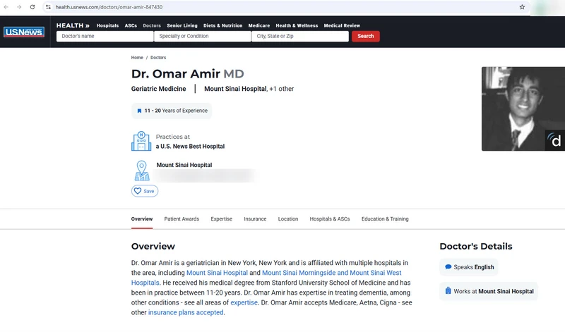565x332 pixels.
Task: Click the Doximity badge on photo
Action: (555, 140)
